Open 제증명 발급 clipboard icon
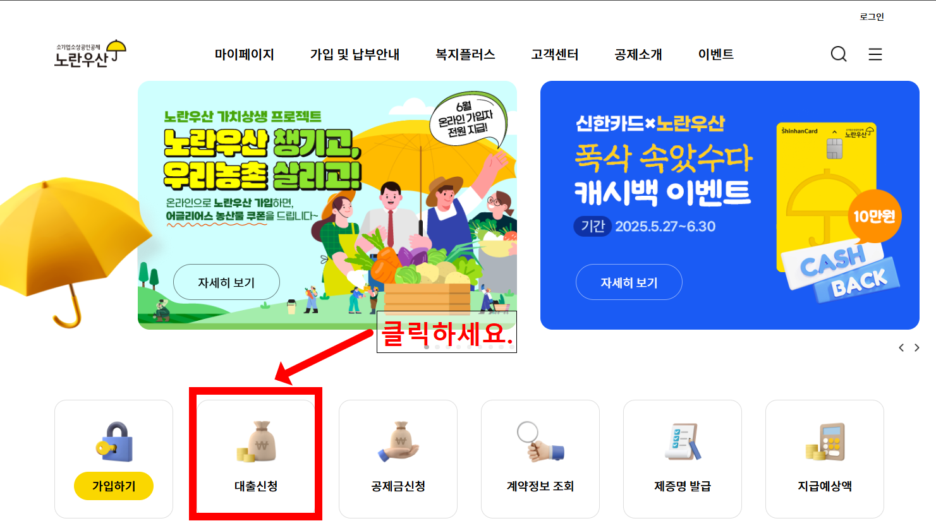This screenshot has width=936, height=521. pos(683,441)
